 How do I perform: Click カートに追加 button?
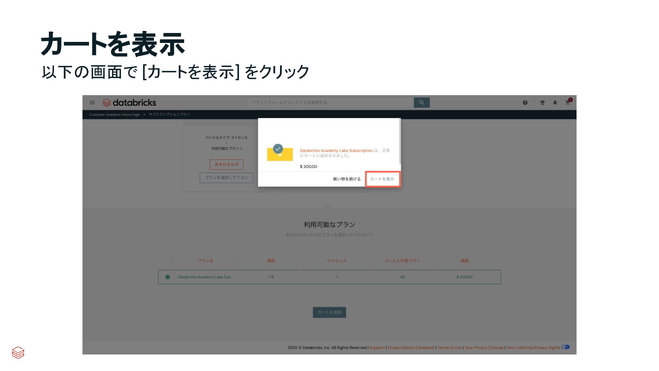[329, 312]
